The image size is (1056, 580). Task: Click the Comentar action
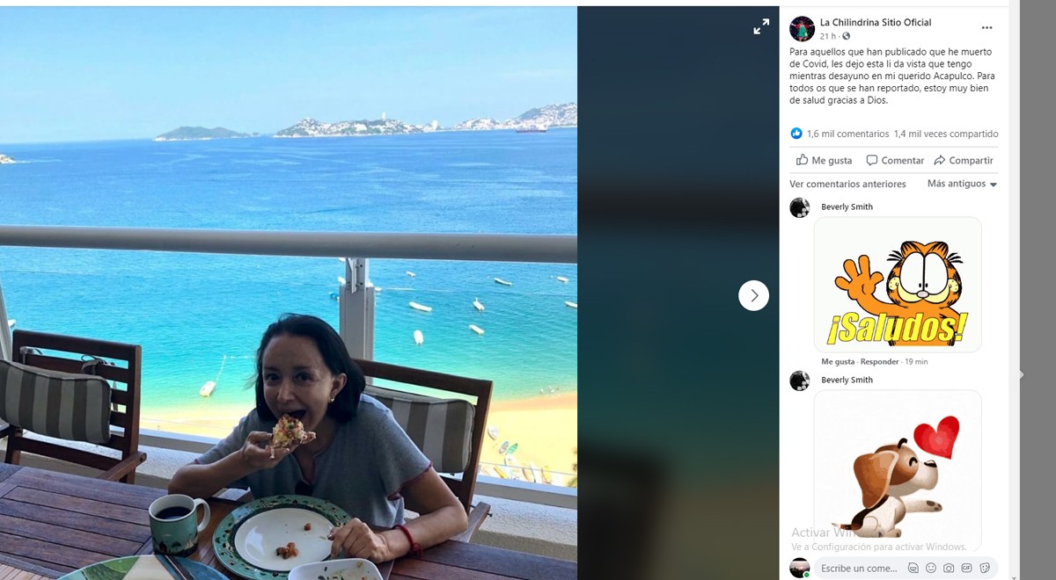(x=895, y=160)
